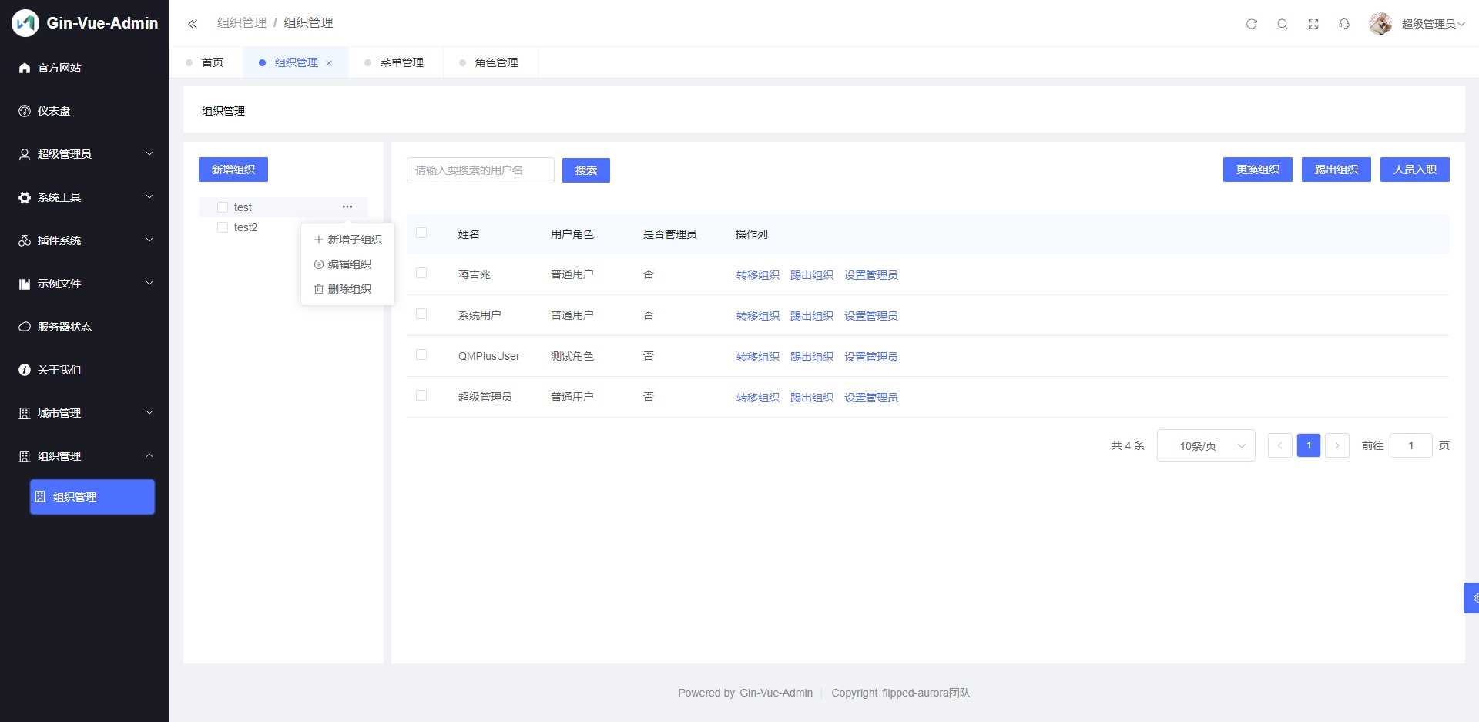Click the refresh icon in the header
The image size is (1479, 722).
(1252, 24)
